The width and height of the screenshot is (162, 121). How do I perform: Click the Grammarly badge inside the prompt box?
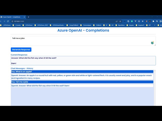[x=152, y=43]
